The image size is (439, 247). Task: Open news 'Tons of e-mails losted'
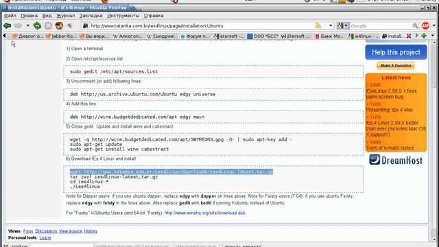(390, 148)
